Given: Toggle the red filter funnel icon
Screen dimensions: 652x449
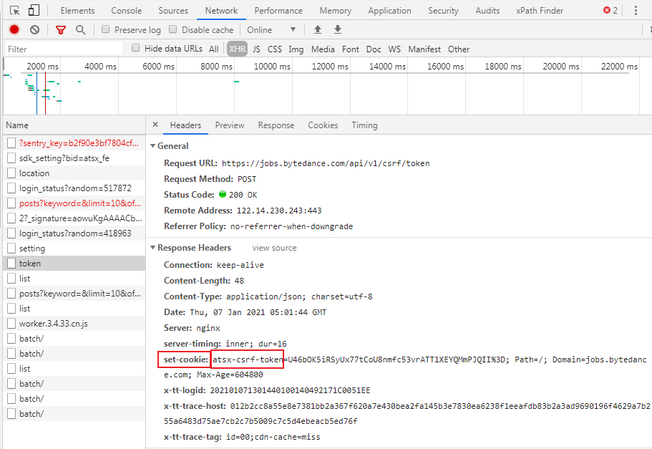Looking at the screenshot, I should (61, 29).
